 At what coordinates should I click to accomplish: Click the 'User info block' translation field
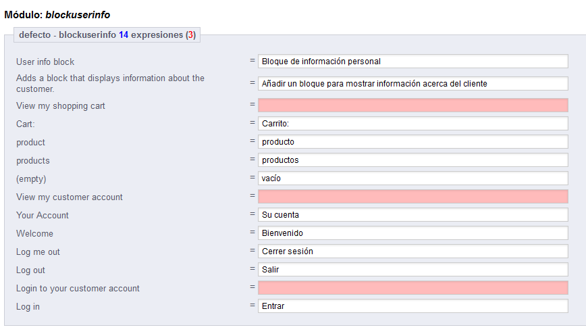click(x=412, y=62)
